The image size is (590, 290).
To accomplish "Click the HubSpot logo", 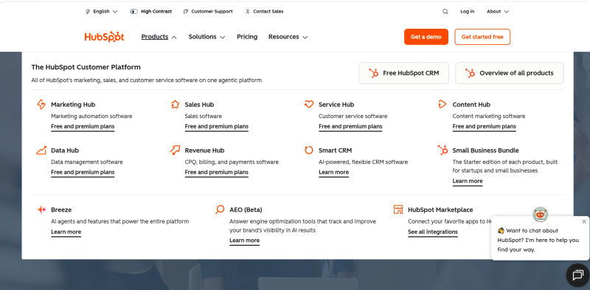I will point(104,37).
